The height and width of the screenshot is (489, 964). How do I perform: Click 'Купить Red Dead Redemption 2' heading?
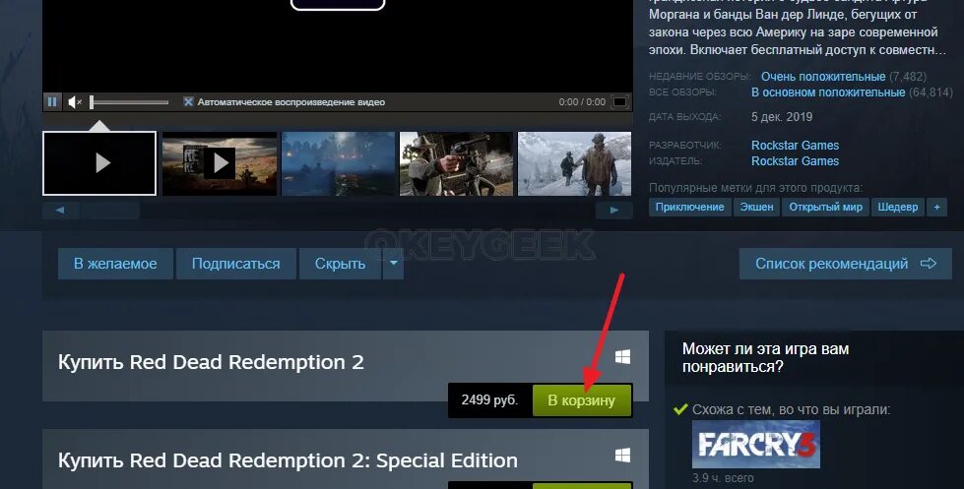(x=211, y=362)
